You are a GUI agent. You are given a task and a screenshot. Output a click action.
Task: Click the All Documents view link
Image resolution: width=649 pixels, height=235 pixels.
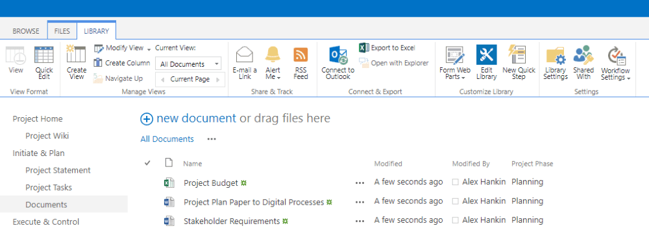[x=167, y=139]
